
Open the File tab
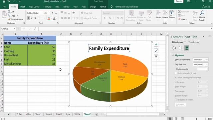(4, 7)
